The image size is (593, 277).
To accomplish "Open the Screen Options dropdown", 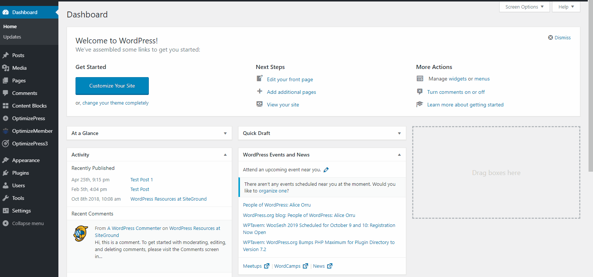I will 525,7.
